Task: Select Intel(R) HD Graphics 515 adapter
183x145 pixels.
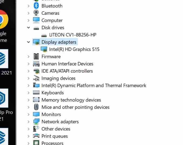Action: [x=74, y=49]
